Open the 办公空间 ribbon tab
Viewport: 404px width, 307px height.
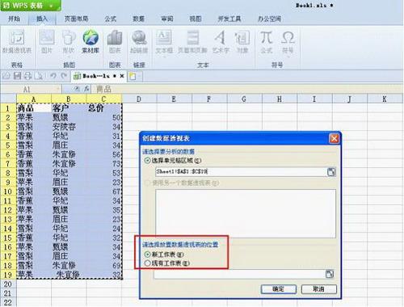click(x=270, y=19)
